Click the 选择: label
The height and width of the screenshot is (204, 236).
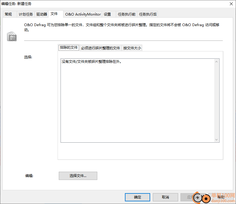click(28, 57)
